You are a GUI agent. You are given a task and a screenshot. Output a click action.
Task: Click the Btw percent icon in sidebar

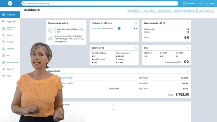click(3, 55)
